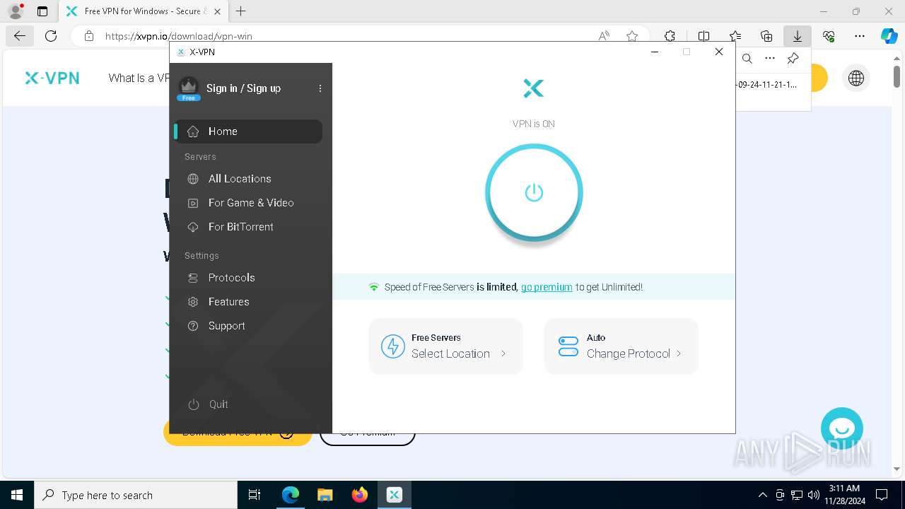
Task: Click the website language globe icon
Action: click(856, 78)
